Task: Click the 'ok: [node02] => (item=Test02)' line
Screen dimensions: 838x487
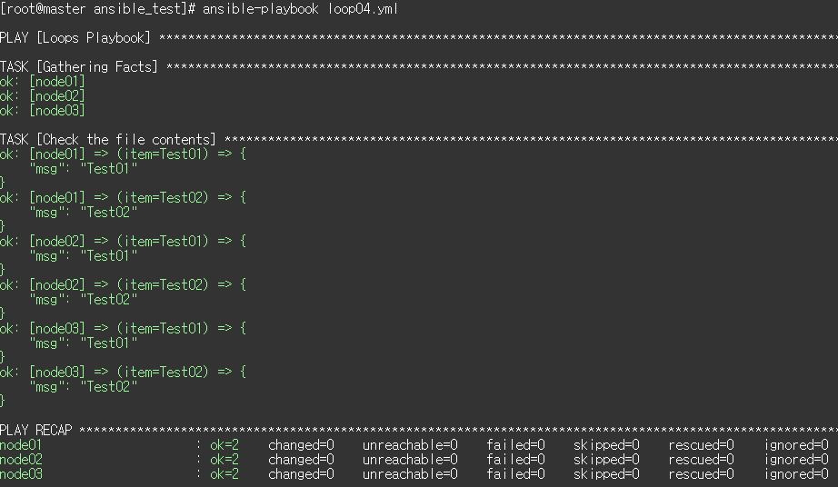Action: click(123, 284)
